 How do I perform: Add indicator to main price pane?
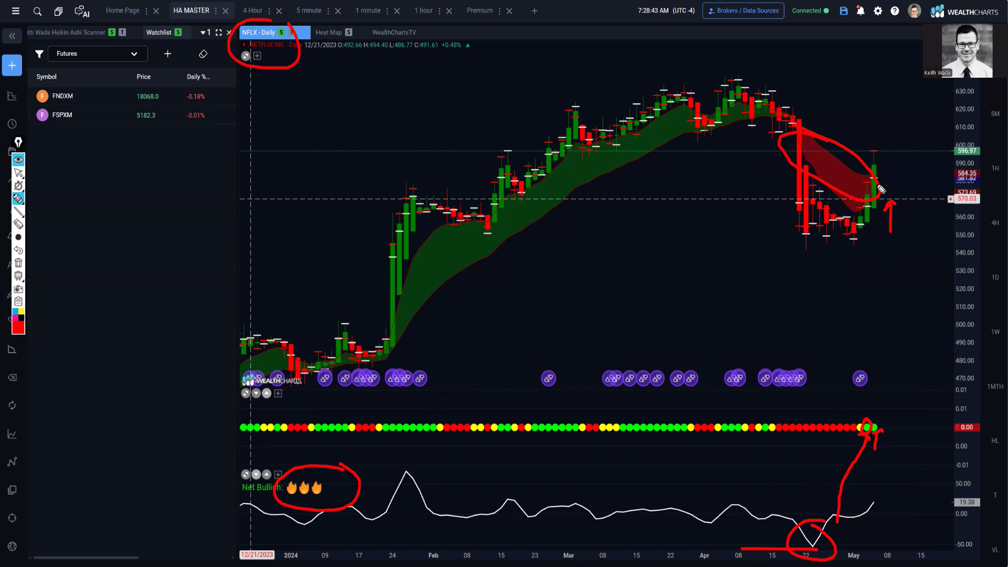coord(257,56)
